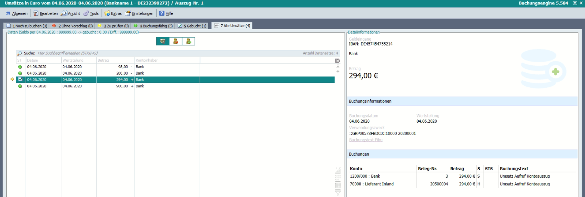Click the chart icon at the grid's right edge
Viewport: 585px width, 197px height.
pyautogui.click(x=338, y=170)
